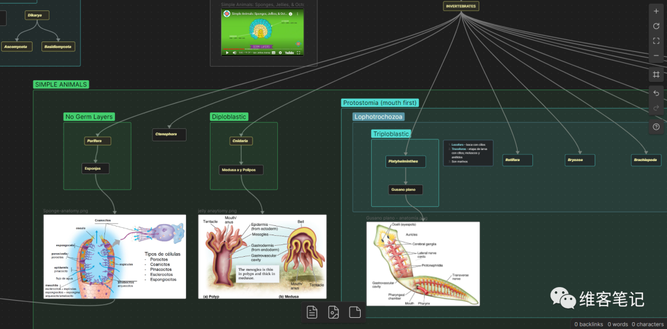The width and height of the screenshot is (667, 329).
Task: Open the video's three-dot more menu
Action: pyautogui.click(x=297, y=14)
